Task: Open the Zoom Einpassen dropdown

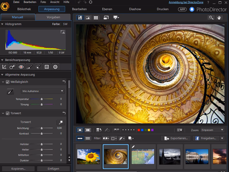Action: click(x=212, y=130)
